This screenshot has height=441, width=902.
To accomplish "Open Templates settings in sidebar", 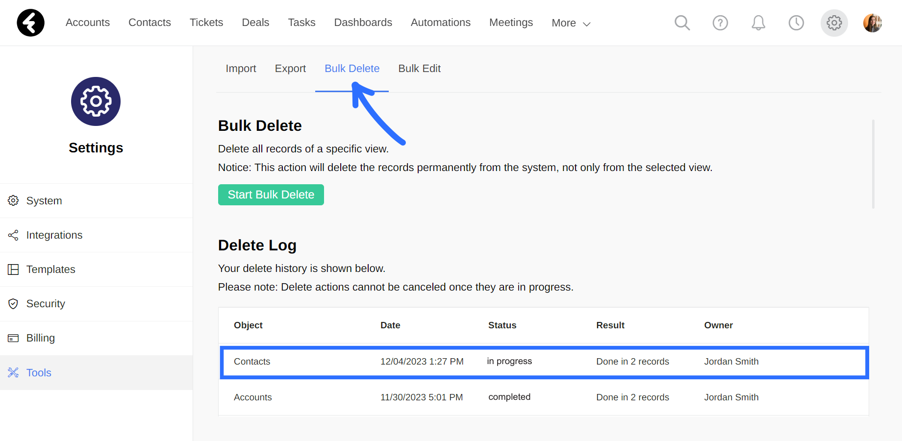I will (x=96, y=269).
